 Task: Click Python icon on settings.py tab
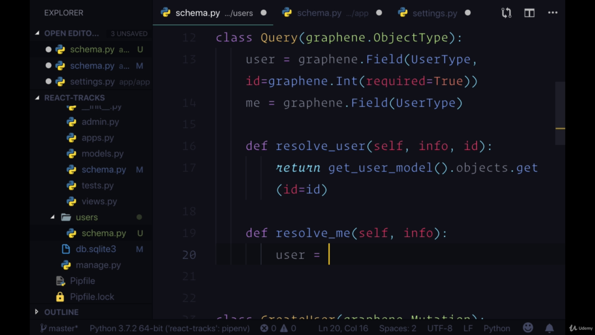(x=403, y=13)
